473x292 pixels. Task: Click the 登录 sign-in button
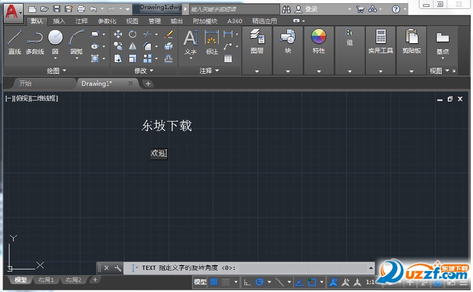click(x=311, y=9)
